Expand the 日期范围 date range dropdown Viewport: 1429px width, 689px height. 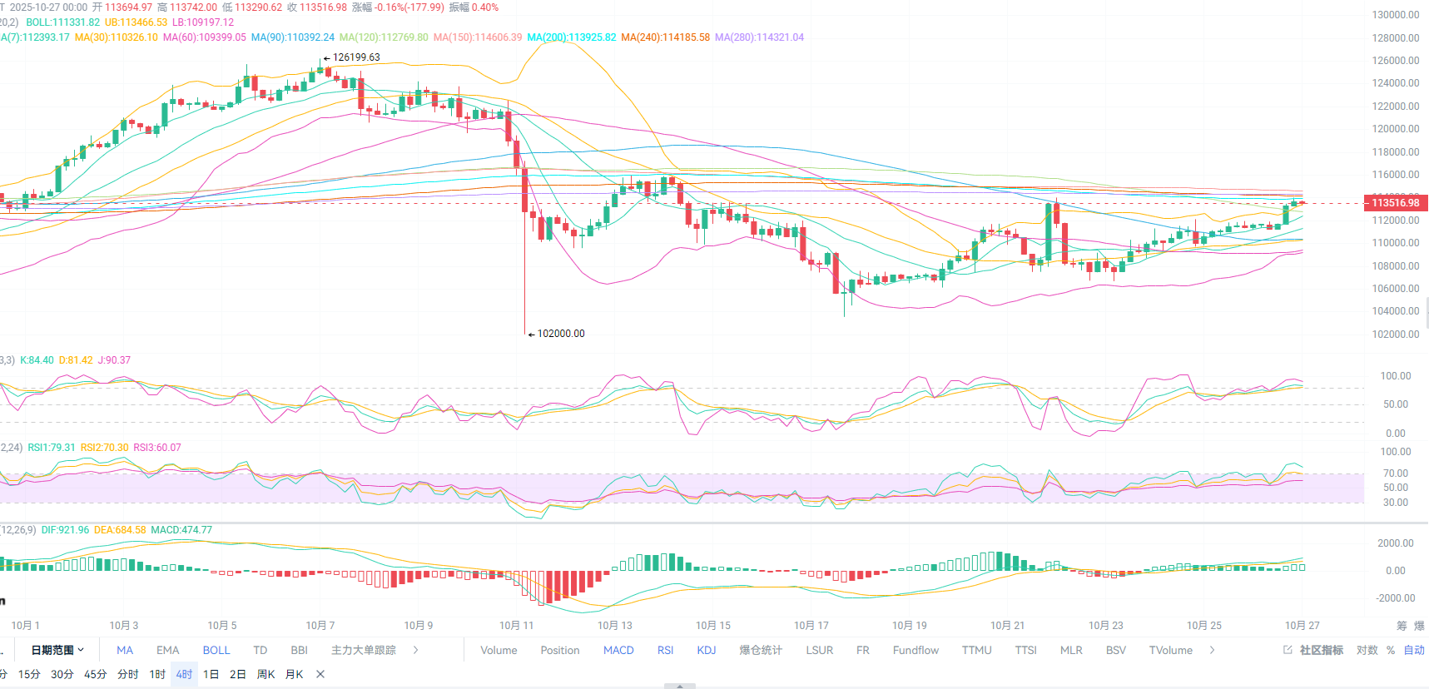[57, 650]
